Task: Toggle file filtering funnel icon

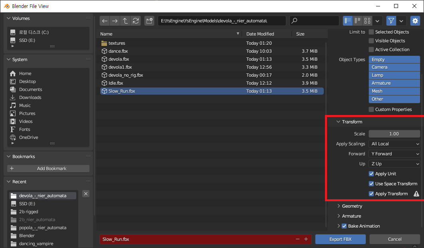Action: pyautogui.click(x=391, y=21)
